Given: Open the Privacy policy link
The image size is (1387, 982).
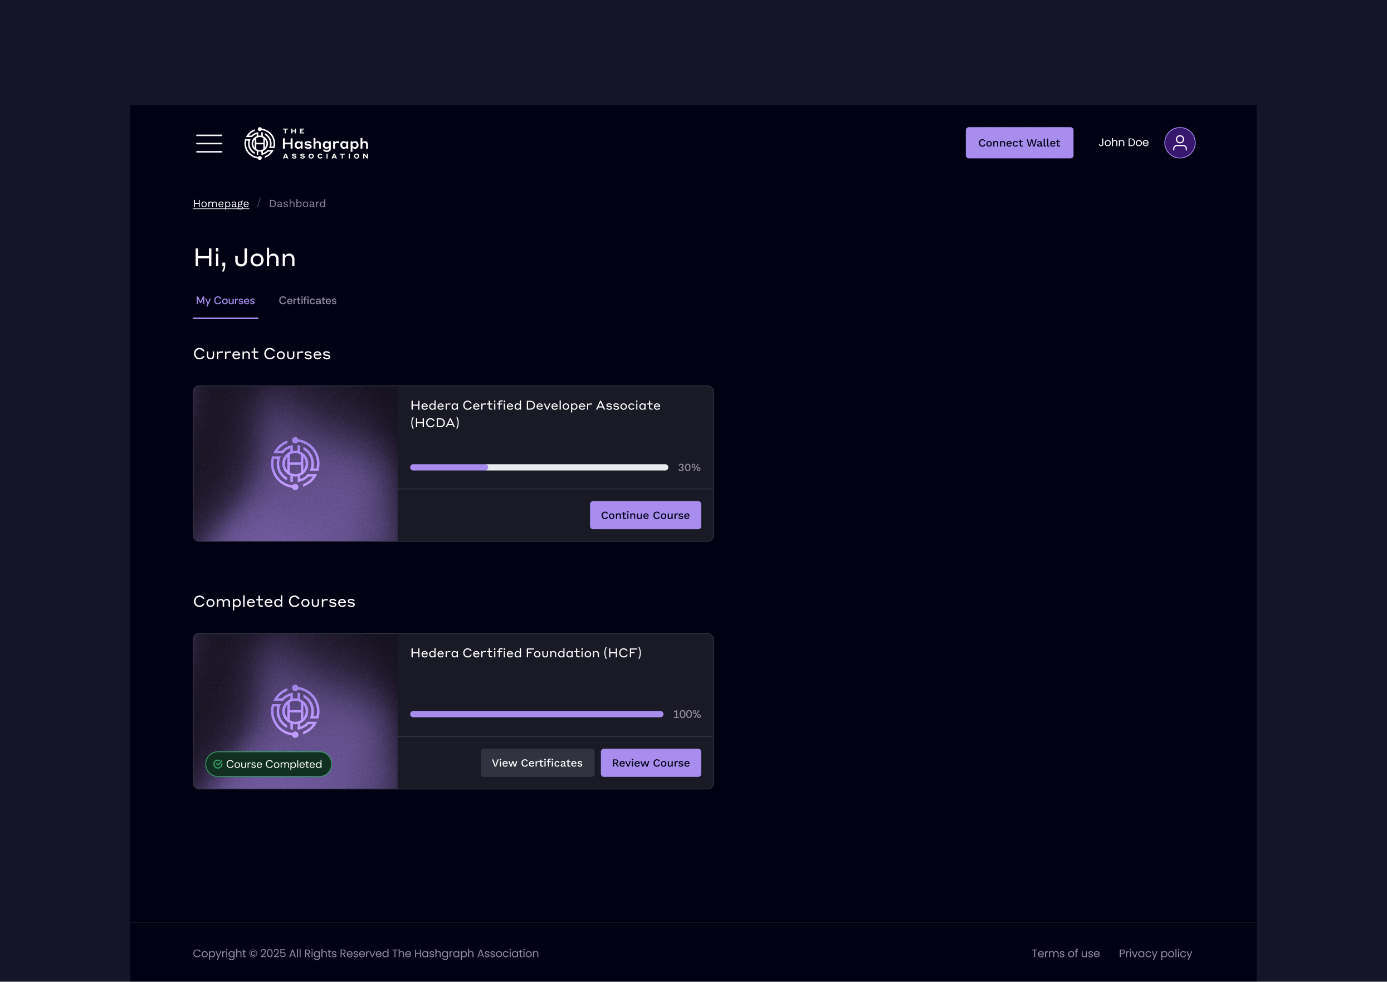Looking at the screenshot, I should point(1155,954).
